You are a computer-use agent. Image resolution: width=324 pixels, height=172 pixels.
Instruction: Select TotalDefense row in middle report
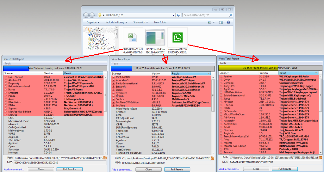[x=161, y=150]
